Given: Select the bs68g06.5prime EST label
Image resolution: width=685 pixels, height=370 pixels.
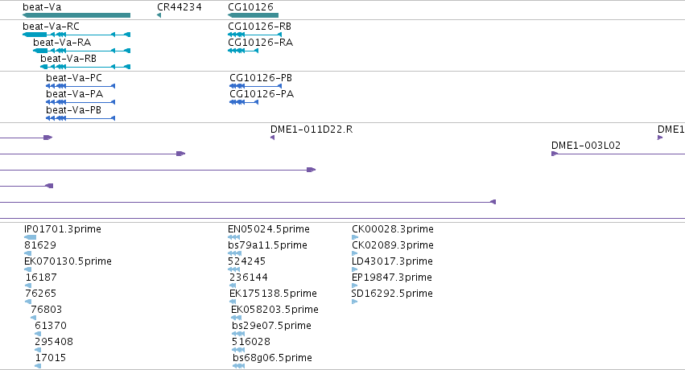Looking at the screenshot, I should pyautogui.click(x=273, y=358).
